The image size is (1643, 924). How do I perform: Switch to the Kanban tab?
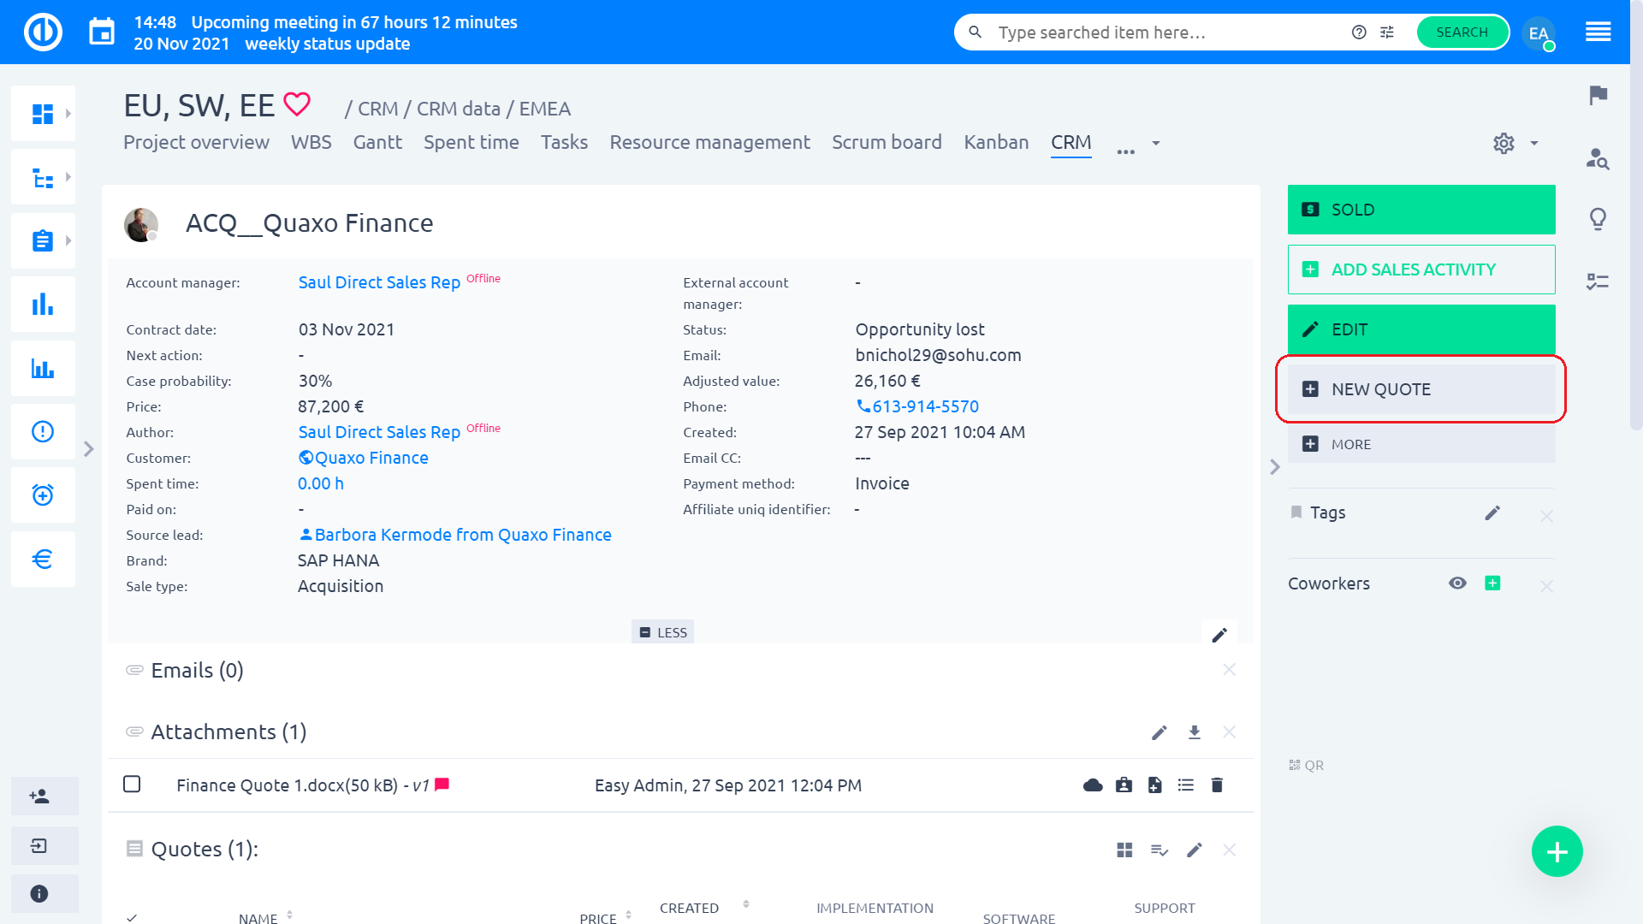pos(996,142)
